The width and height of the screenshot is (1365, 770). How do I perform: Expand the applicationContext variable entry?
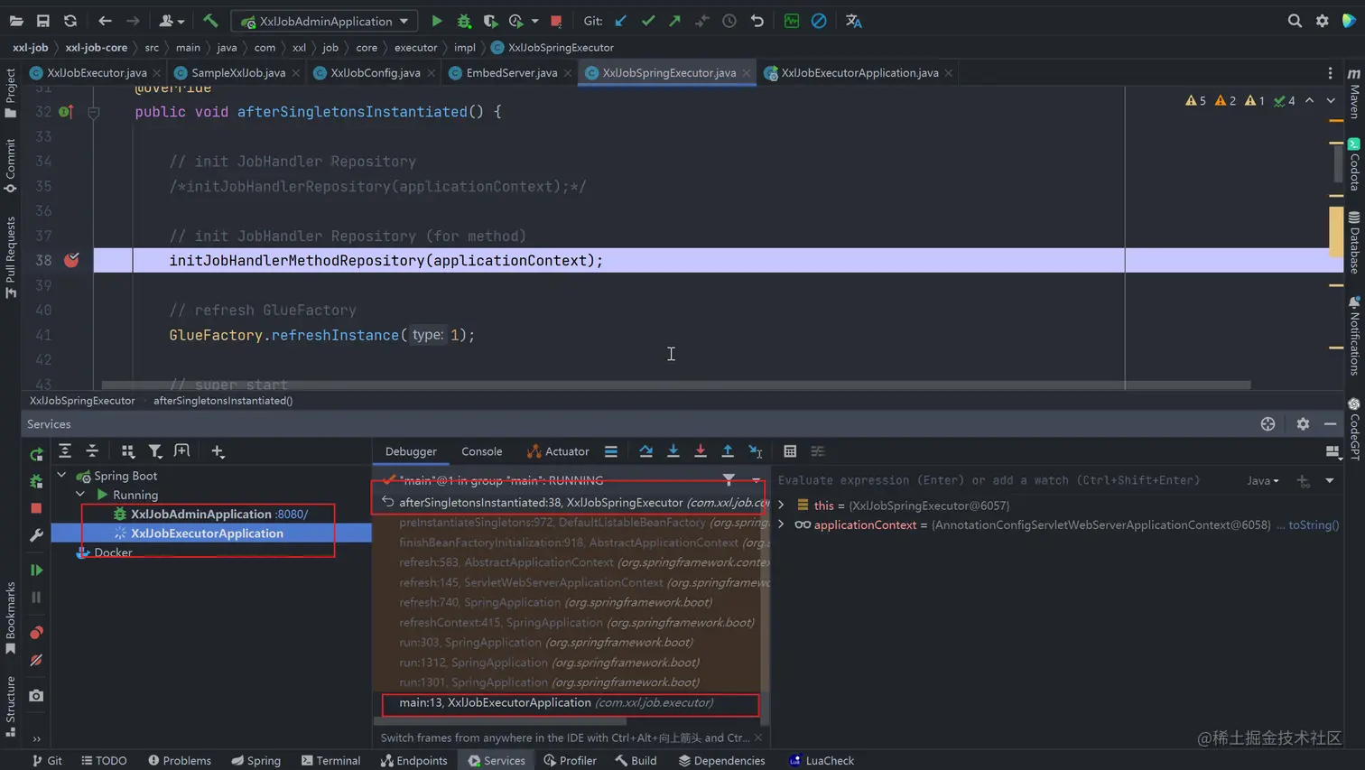point(781,524)
